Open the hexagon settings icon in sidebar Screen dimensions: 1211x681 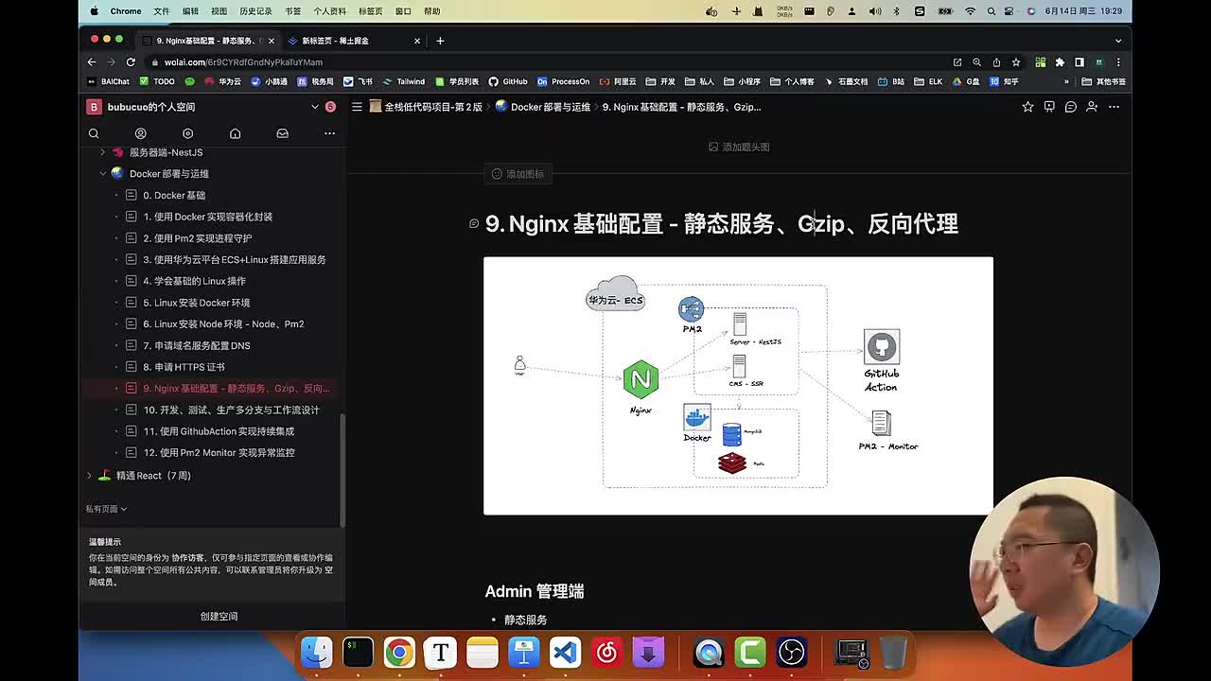click(187, 133)
